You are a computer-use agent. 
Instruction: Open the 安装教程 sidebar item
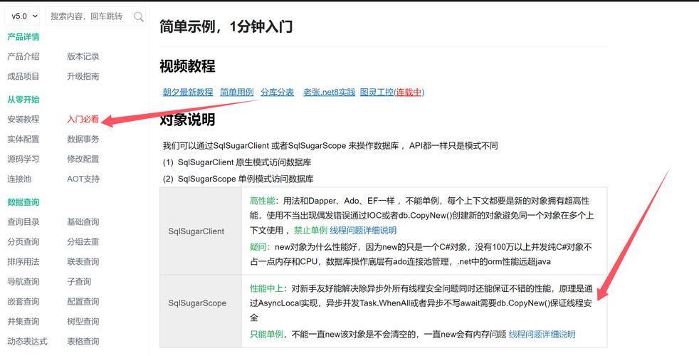pyautogui.click(x=23, y=119)
